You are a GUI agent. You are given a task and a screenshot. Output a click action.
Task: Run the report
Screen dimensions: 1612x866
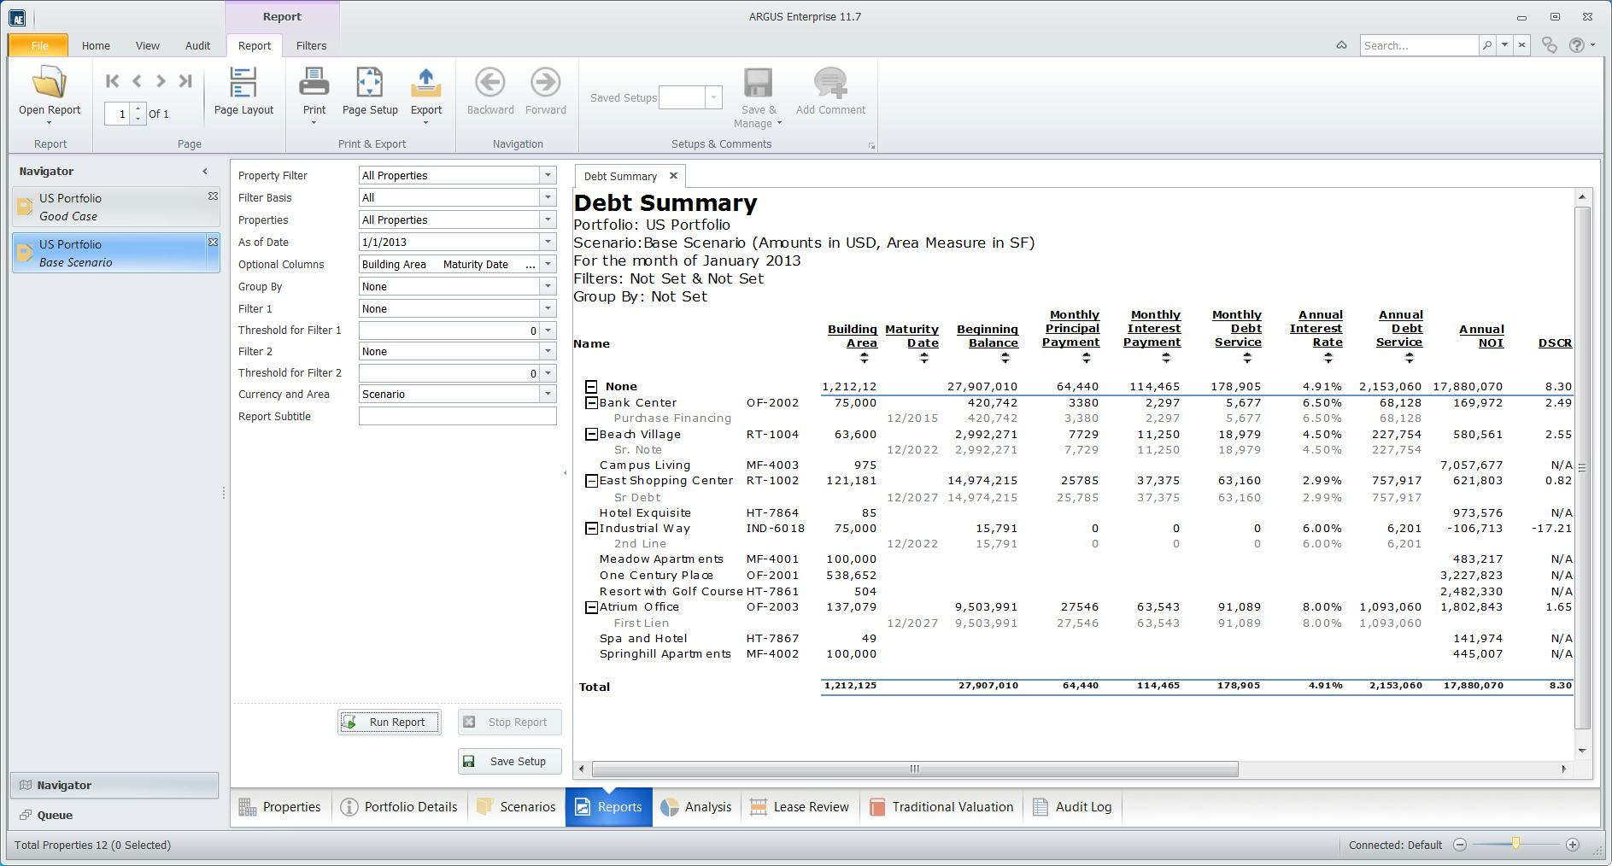(x=389, y=722)
